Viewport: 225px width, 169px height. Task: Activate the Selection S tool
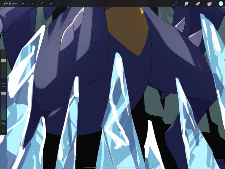click(x=42, y=4)
